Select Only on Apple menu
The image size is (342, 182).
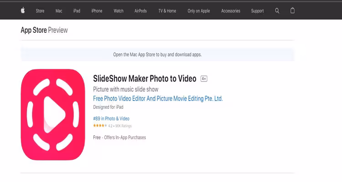pyautogui.click(x=199, y=10)
